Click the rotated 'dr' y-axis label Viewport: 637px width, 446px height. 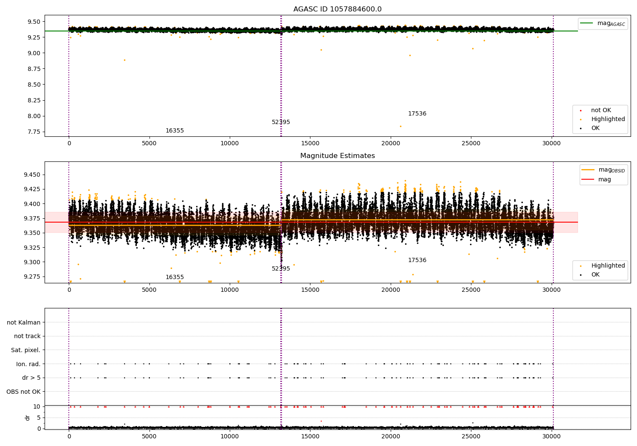[28, 418]
